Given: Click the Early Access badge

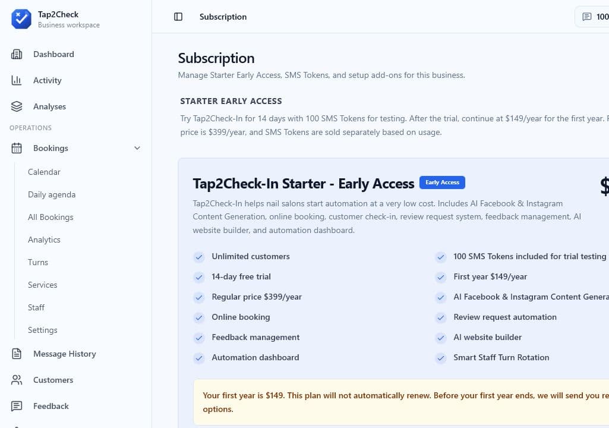Looking at the screenshot, I should click(x=443, y=182).
